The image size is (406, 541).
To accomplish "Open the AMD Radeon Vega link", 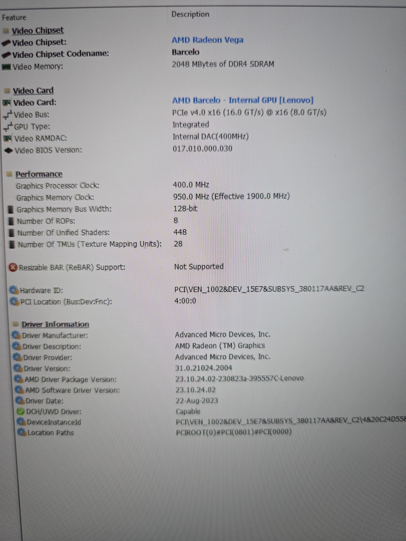I will pyautogui.click(x=207, y=40).
